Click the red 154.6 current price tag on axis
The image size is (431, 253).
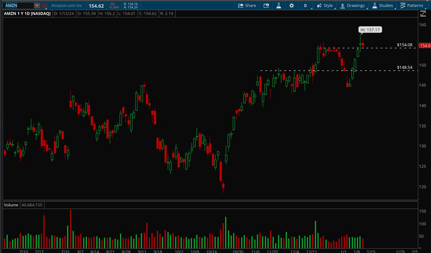[425, 46]
